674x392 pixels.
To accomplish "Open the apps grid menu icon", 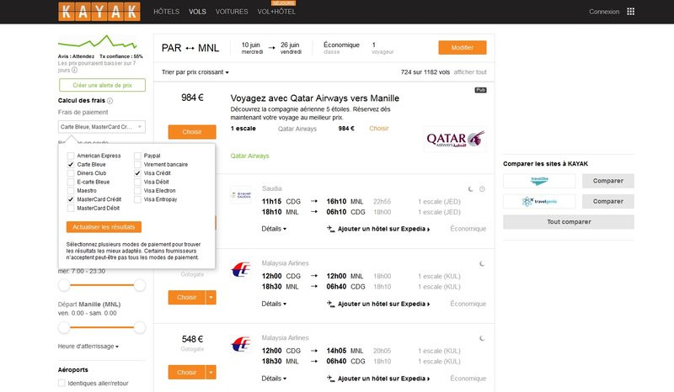I will coord(630,12).
